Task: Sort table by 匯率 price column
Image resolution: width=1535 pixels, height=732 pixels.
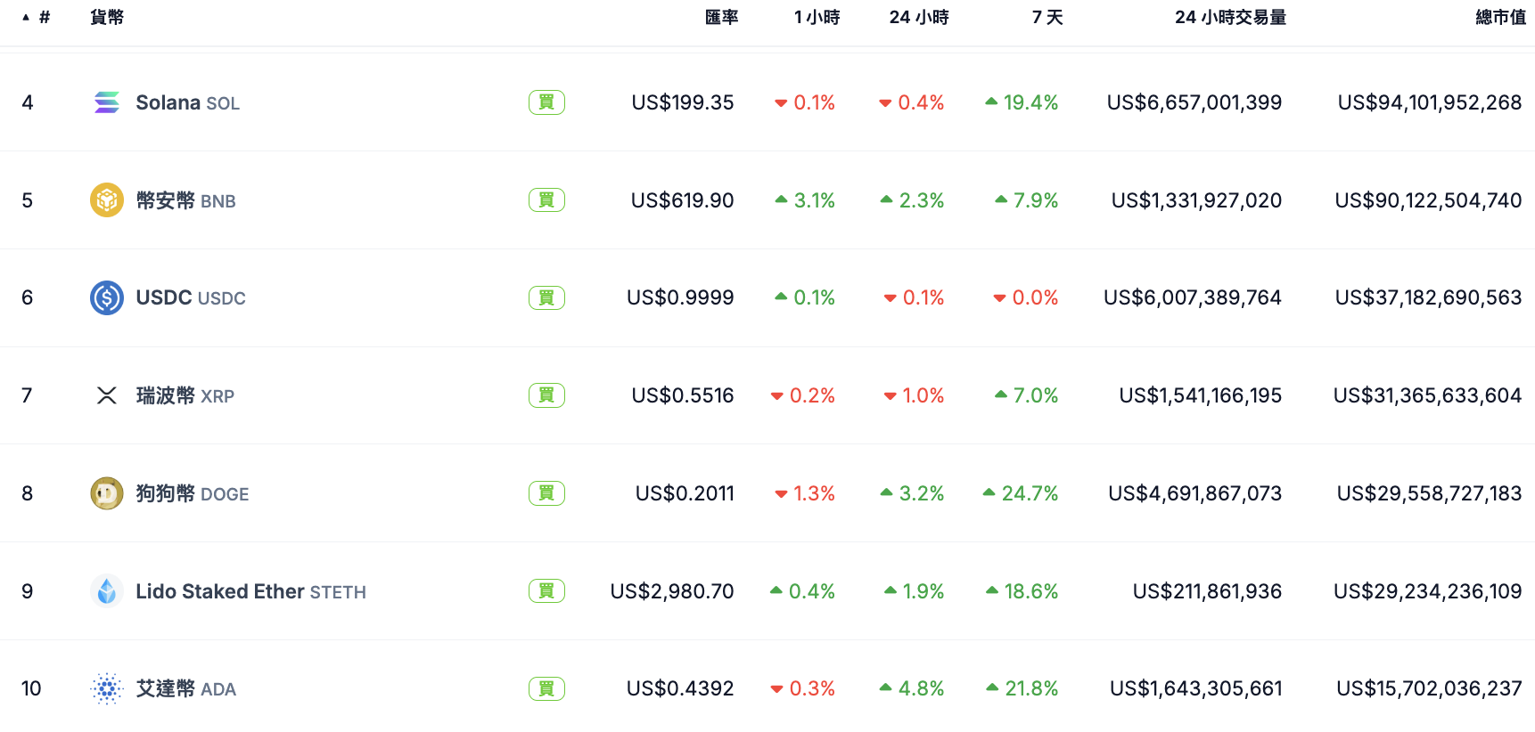Action: 721,17
